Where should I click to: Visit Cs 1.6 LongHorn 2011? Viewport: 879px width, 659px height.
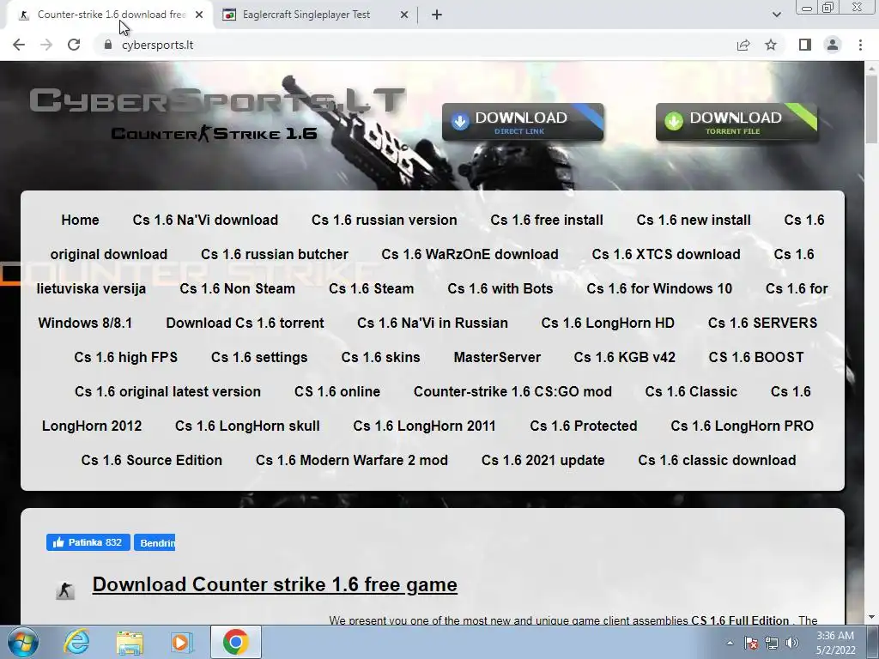point(424,426)
